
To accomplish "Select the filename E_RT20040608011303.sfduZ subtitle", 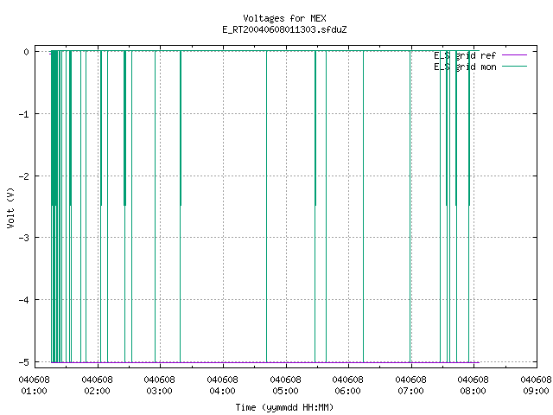I will click(x=284, y=29).
